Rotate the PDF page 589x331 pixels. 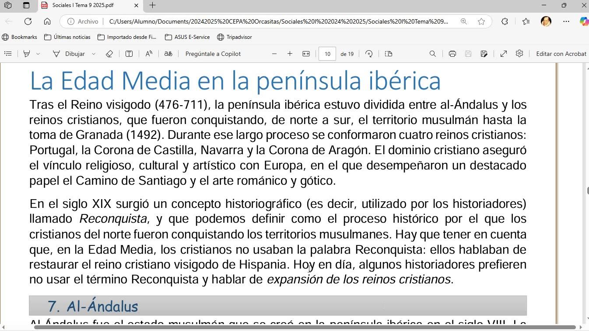tap(369, 54)
